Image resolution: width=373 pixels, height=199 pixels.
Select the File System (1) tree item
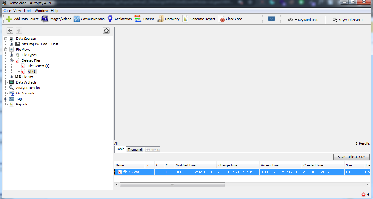tap(38, 66)
